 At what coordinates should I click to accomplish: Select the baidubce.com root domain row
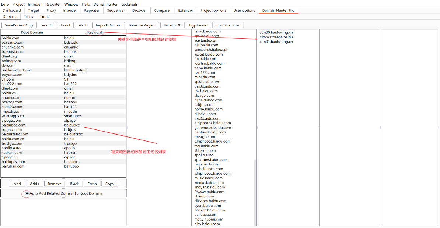coord(63,125)
